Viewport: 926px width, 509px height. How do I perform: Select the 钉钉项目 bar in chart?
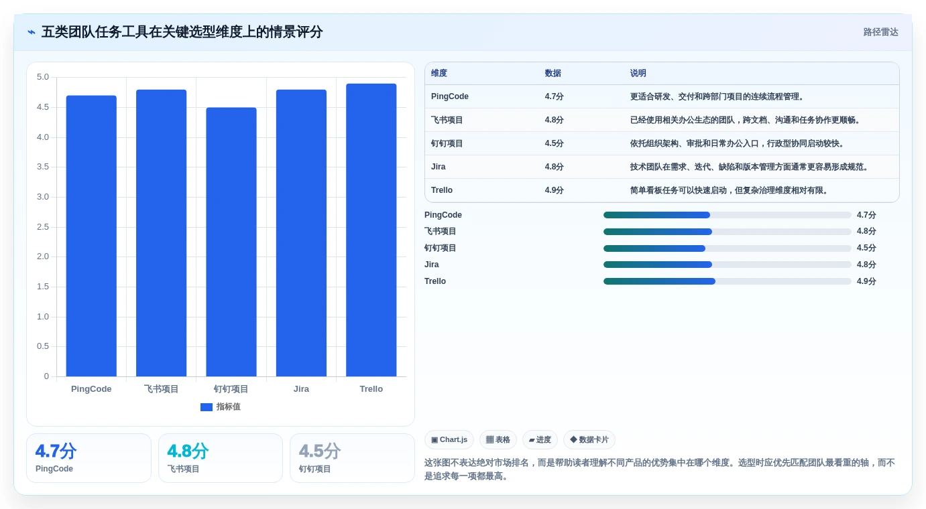click(231, 242)
